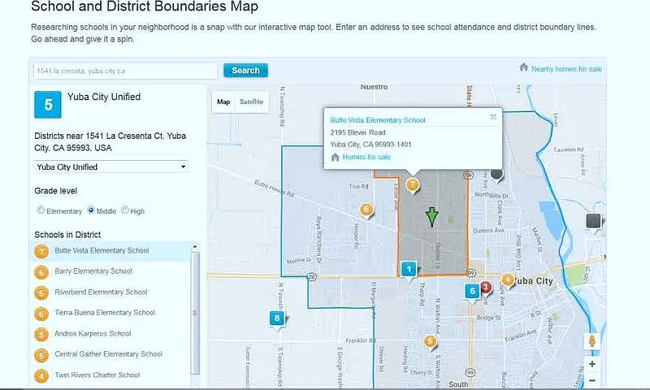Click orange map marker 7 under the popup
Viewport: 650px width, 390px height.
click(412, 185)
